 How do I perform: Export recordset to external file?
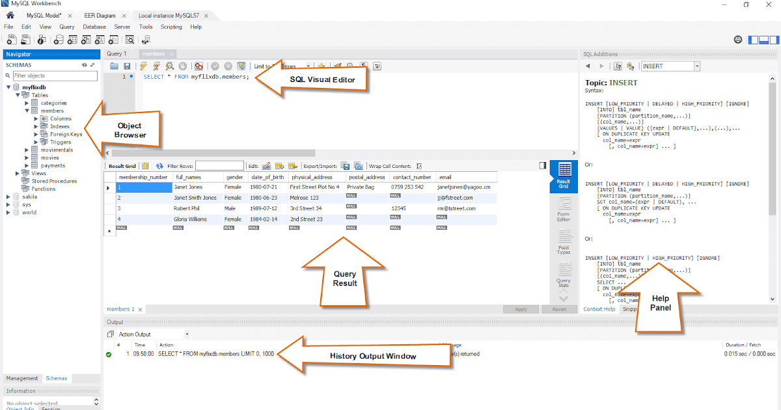345,166
